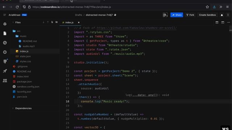The image size is (232, 130).
Task: Show more browser tools chevron icon
Action: 221,7
